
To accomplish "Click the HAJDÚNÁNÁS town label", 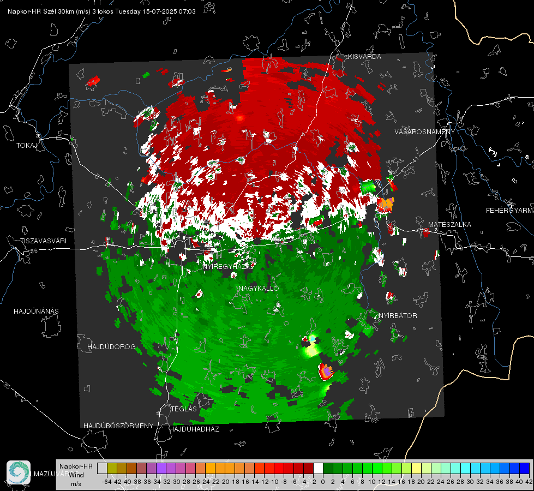I will 36,312.
